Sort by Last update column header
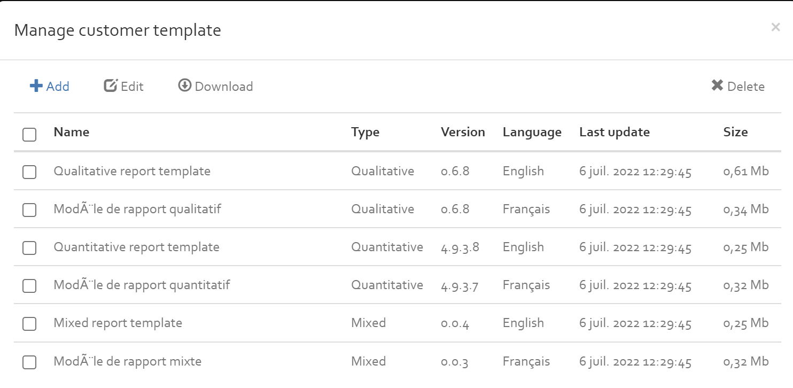Viewport: 793px width, 388px height. (x=615, y=133)
